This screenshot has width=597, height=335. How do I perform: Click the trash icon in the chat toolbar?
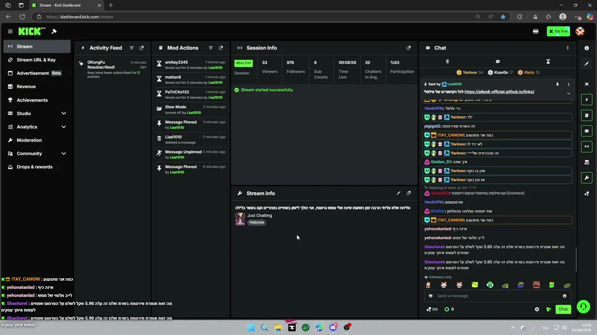[x=447, y=61]
